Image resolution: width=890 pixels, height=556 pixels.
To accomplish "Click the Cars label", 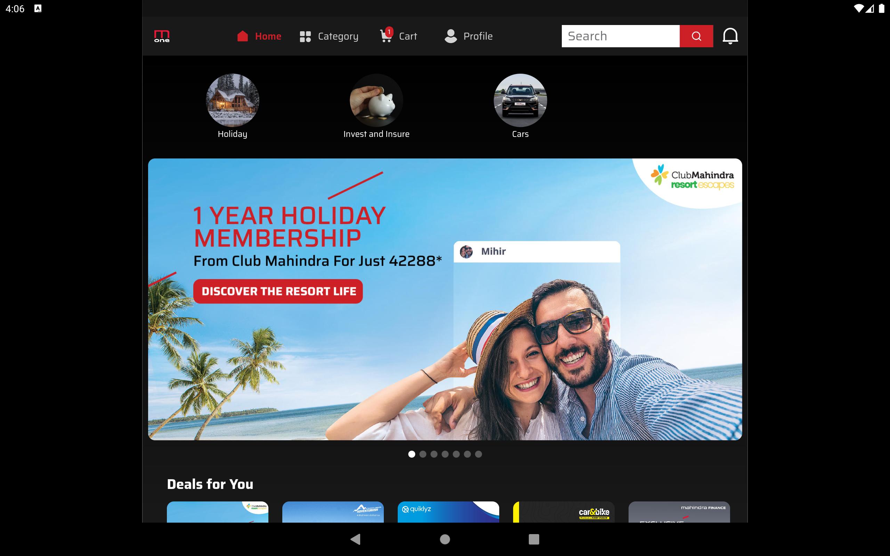I will (520, 134).
